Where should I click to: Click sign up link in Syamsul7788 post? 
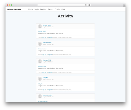tap(44, 72)
